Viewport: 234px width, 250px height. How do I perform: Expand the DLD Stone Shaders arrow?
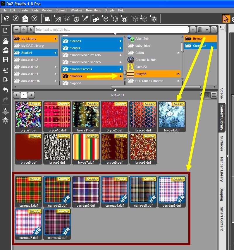(x=178, y=81)
